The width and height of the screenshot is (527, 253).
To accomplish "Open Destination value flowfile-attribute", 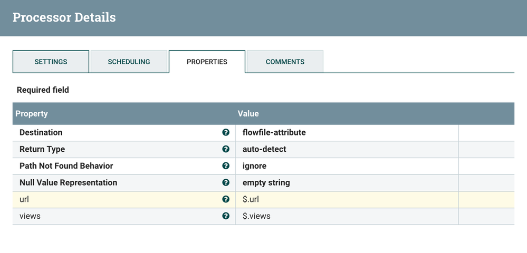I will [274, 132].
